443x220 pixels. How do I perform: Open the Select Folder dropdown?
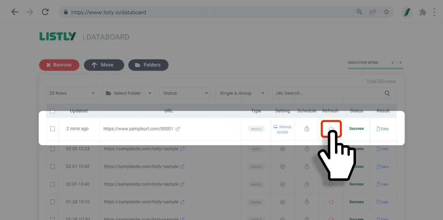click(x=128, y=93)
